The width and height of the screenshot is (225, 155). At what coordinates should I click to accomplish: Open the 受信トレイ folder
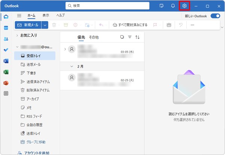point(35,56)
